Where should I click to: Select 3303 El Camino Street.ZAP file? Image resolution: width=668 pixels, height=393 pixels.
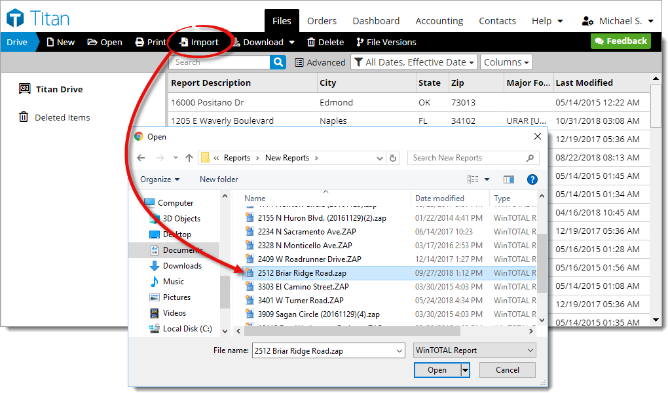[303, 287]
